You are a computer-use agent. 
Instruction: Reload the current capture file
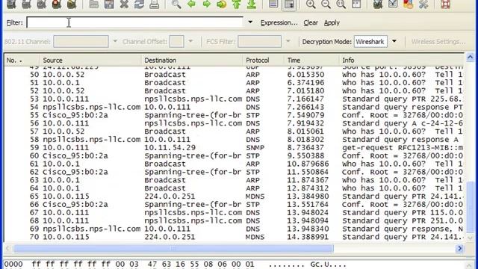pos(139,4)
